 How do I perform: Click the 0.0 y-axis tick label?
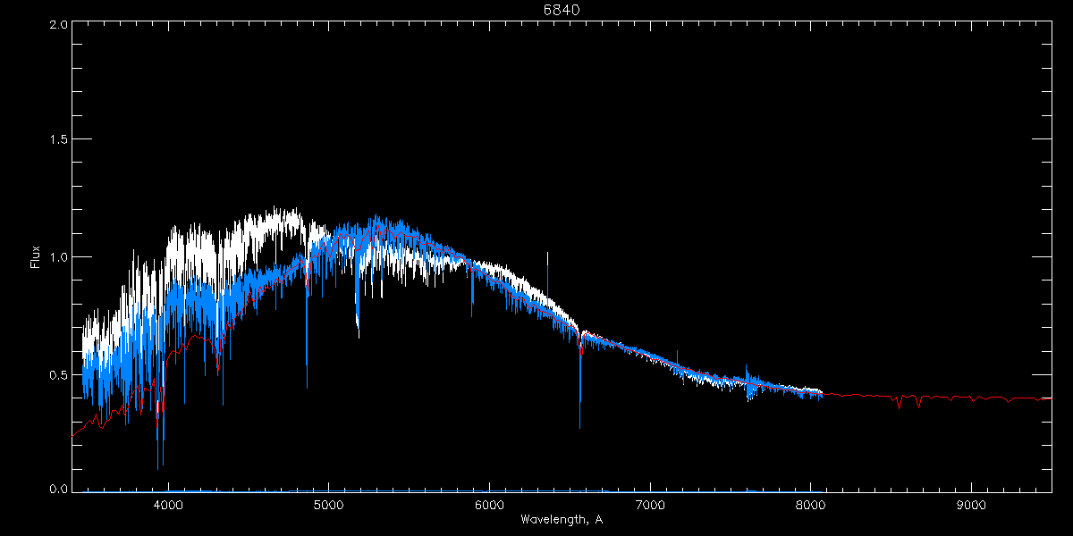point(56,488)
